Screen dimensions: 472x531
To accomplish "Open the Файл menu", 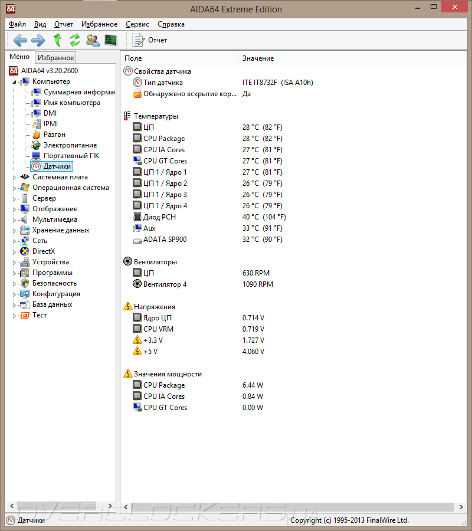I will click(x=17, y=24).
